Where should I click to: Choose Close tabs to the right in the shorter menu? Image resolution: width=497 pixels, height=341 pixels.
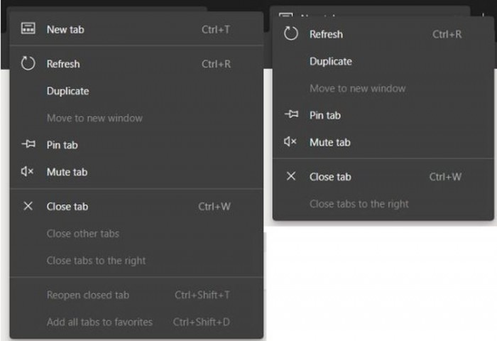(359, 204)
